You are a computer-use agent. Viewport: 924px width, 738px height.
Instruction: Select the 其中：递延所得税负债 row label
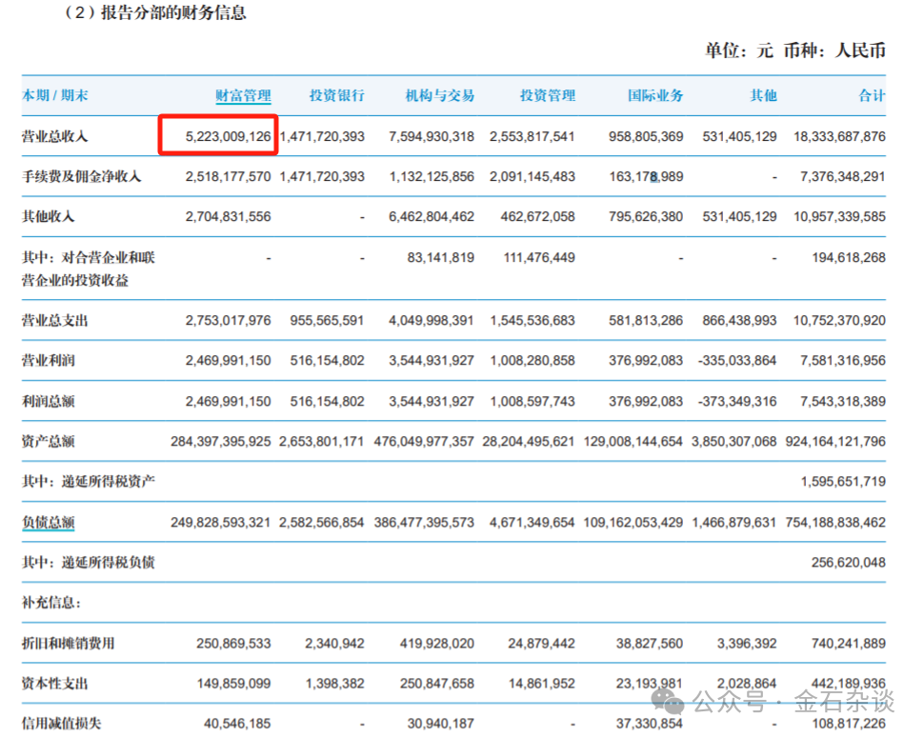(x=89, y=563)
